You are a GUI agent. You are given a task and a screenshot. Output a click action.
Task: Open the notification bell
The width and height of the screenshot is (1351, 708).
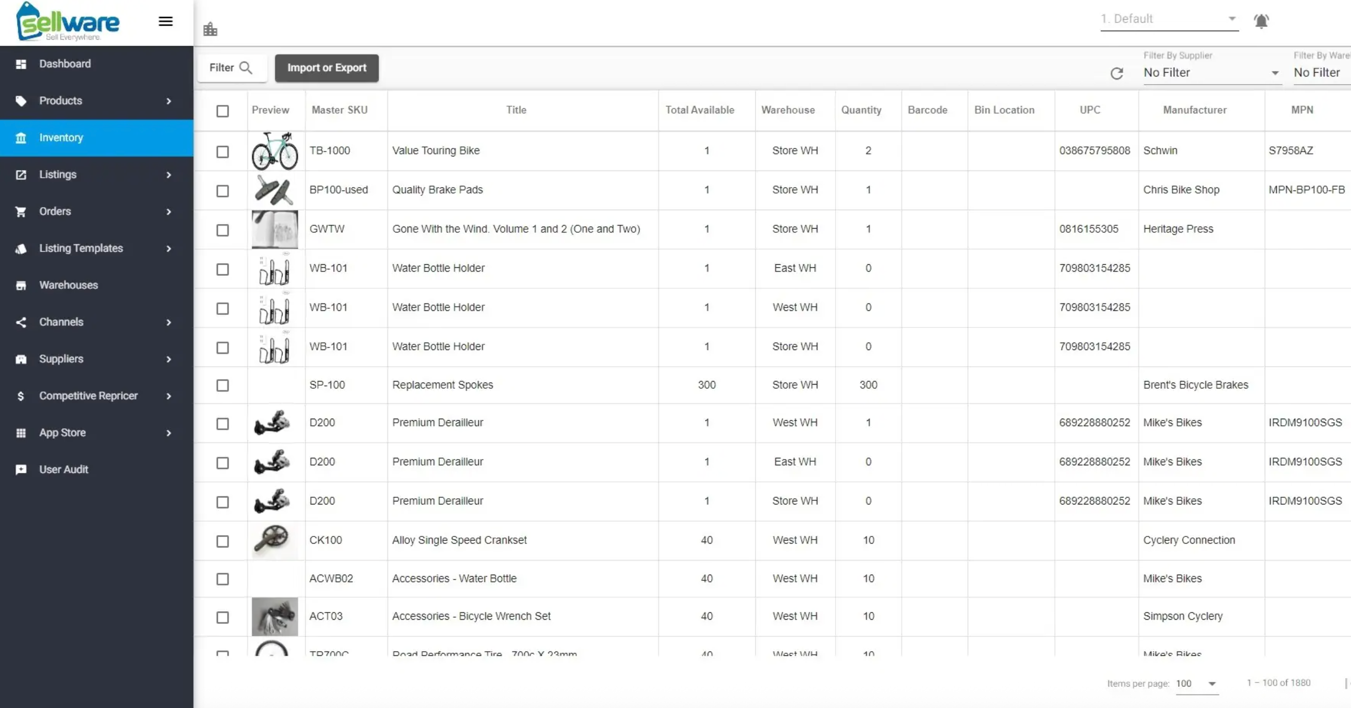[1261, 21]
